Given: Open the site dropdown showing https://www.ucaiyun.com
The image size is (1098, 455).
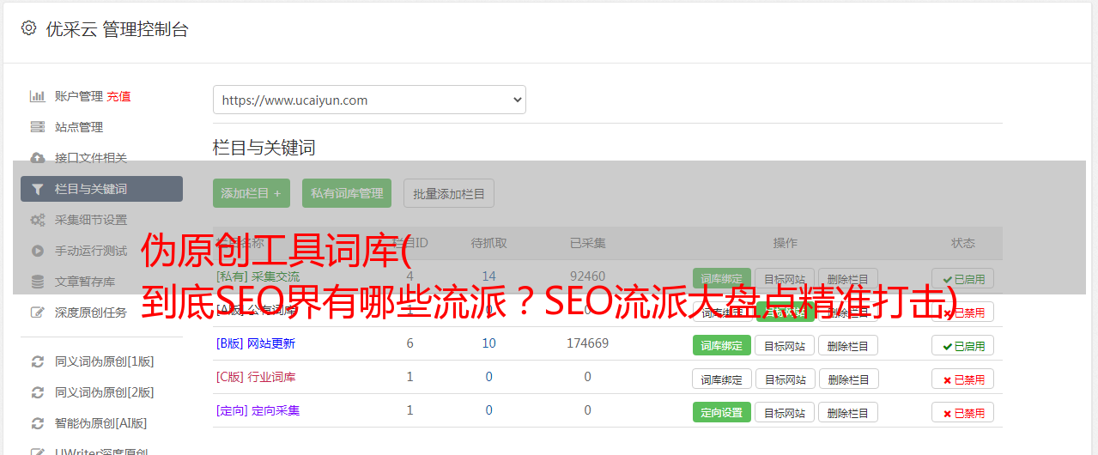Looking at the screenshot, I should point(369,100).
